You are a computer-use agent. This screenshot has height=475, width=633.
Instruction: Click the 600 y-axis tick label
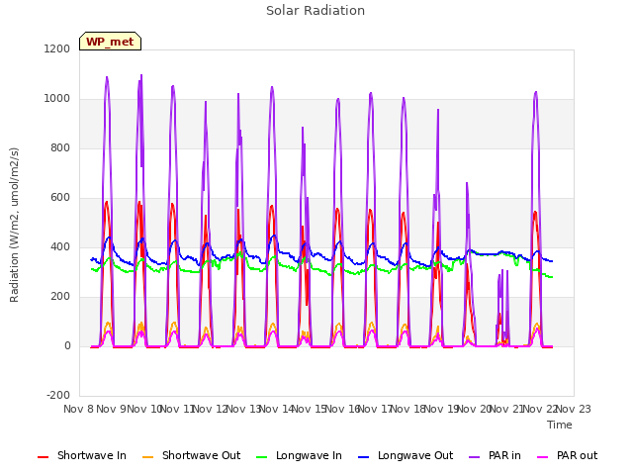coord(60,198)
